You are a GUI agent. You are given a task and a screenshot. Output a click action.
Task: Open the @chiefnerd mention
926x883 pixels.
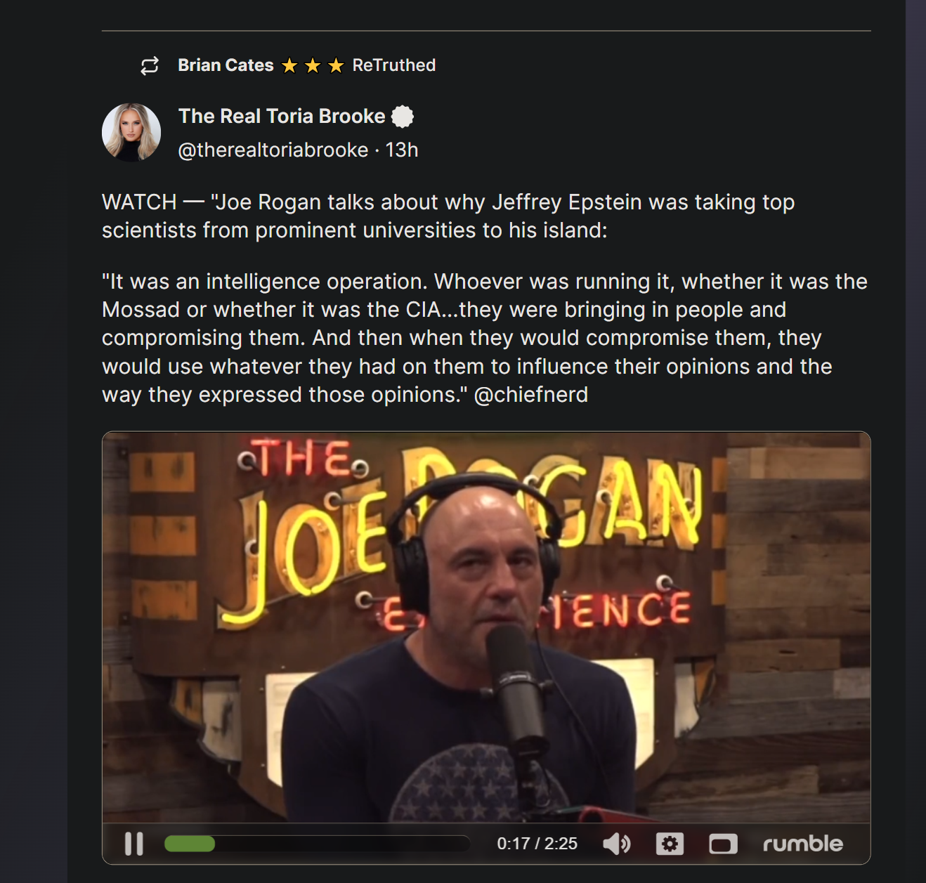(531, 395)
